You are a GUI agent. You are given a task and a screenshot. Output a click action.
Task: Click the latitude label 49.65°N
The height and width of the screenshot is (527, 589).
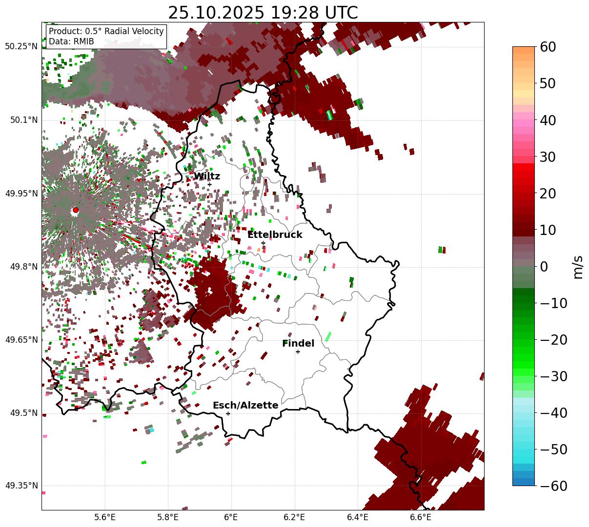(21, 340)
